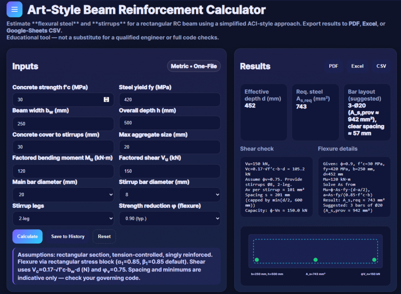Select strength reduction φ dropdown
The width and height of the screenshot is (401, 294).
[x=170, y=219]
